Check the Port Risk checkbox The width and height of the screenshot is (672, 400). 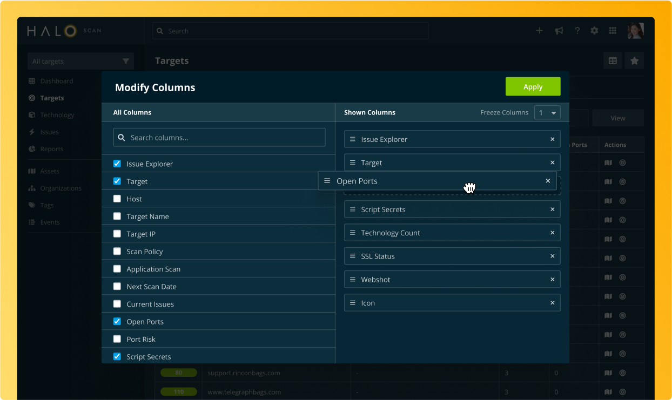pos(117,339)
